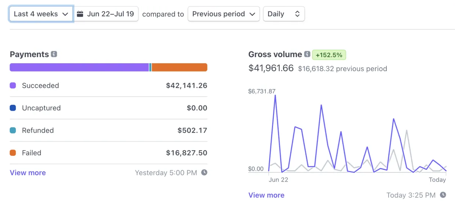Click the +152.5% growth badge
The width and height of the screenshot is (455, 205).
pos(329,55)
